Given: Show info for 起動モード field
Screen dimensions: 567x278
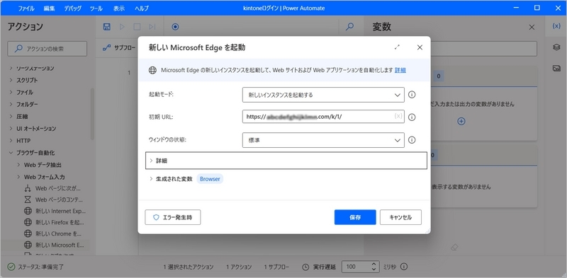Looking at the screenshot, I should coord(412,95).
